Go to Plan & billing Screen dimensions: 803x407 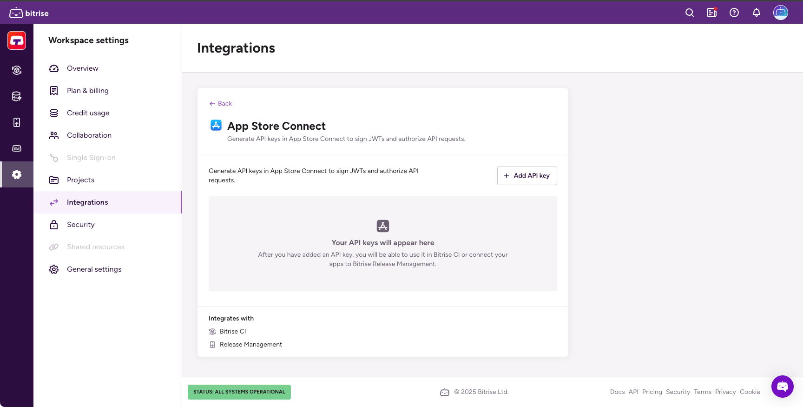pyautogui.click(x=107, y=91)
